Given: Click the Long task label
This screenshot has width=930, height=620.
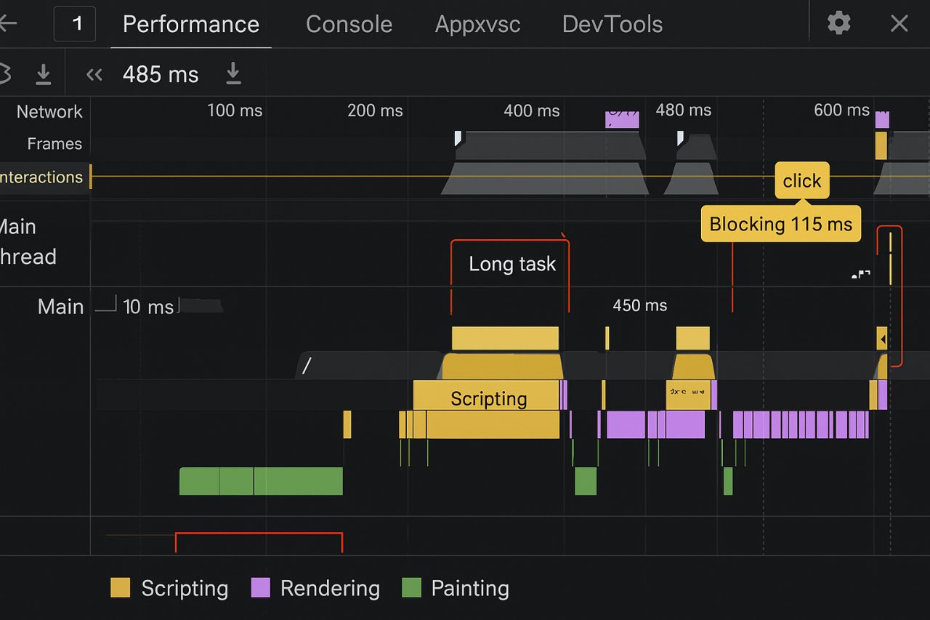Looking at the screenshot, I should click(511, 264).
